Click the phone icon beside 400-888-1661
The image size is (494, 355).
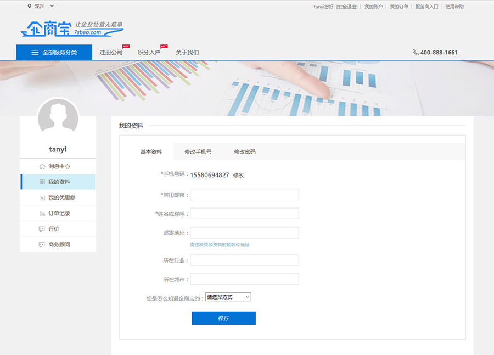tap(416, 53)
